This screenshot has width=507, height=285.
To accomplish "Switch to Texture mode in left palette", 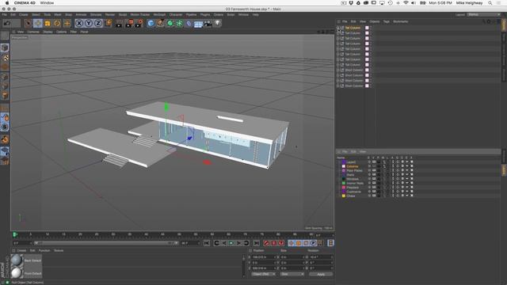I will pos(5,58).
